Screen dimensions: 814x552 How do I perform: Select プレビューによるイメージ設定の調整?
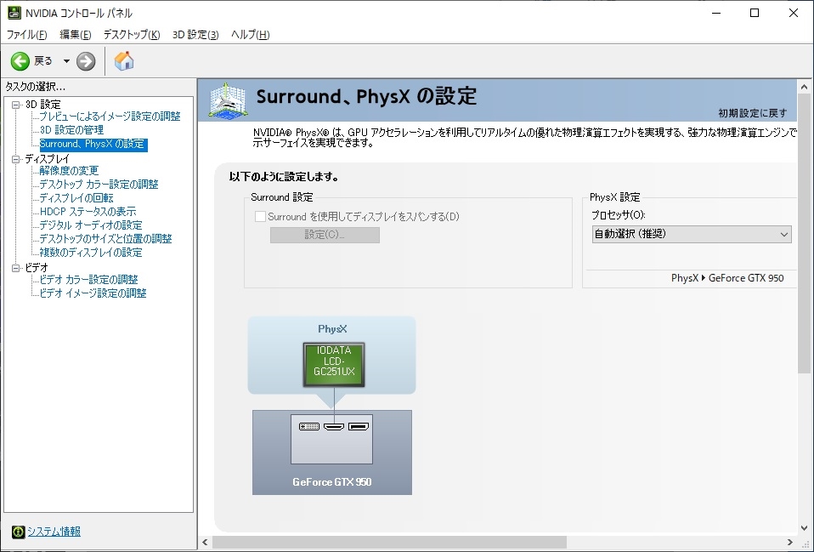(x=110, y=117)
